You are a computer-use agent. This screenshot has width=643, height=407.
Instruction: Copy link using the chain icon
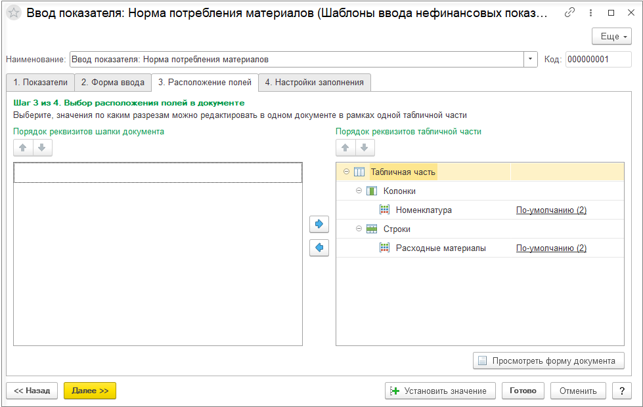[569, 12]
